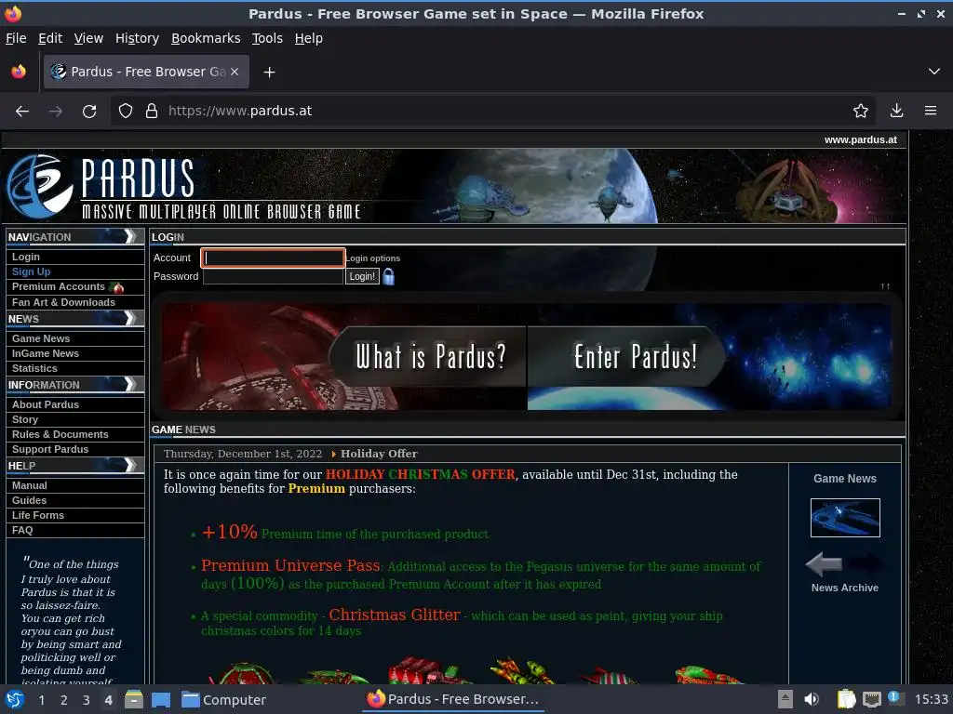Image resolution: width=953 pixels, height=714 pixels.
Task: Open the taskbar start menu icon
Action: coord(14,700)
